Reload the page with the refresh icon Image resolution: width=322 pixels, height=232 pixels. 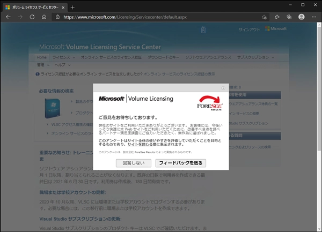click(x=32, y=17)
